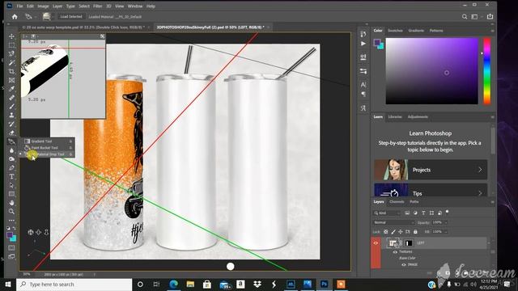Select the Zoom tool
Screen dimensions: 518x291
11,211
